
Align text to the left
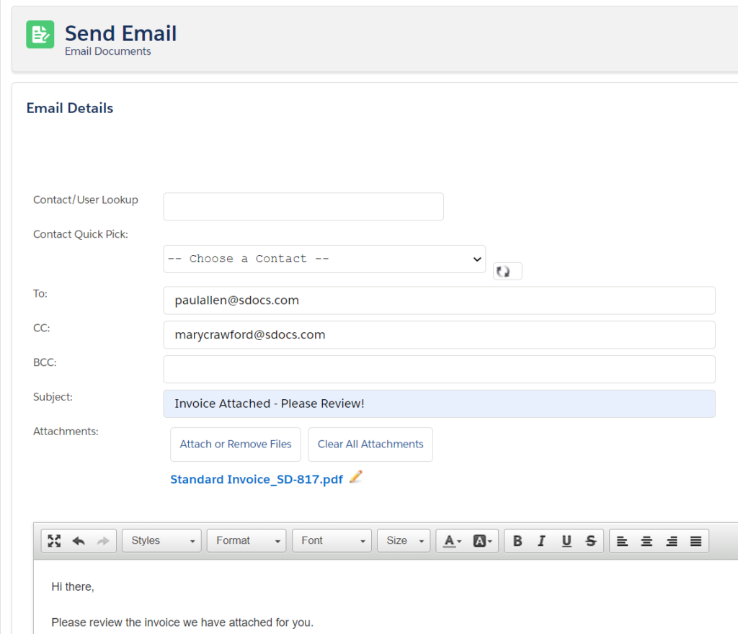coord(623,540)
